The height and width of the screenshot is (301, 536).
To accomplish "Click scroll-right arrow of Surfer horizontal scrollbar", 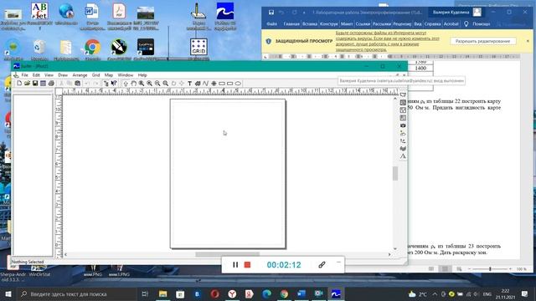I will coord(389,254).
